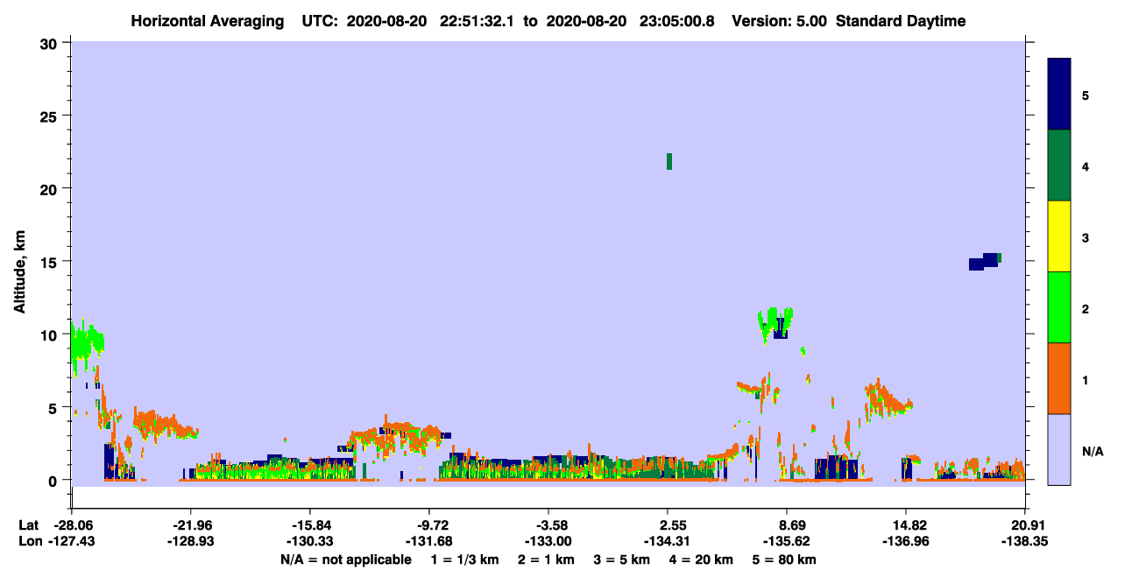Click the 'Standard Daytime' label
Screen dimensions: 1139x584
click(901, 21)
